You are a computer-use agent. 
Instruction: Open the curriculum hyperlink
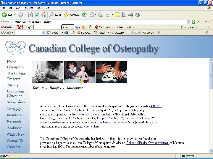92,126
